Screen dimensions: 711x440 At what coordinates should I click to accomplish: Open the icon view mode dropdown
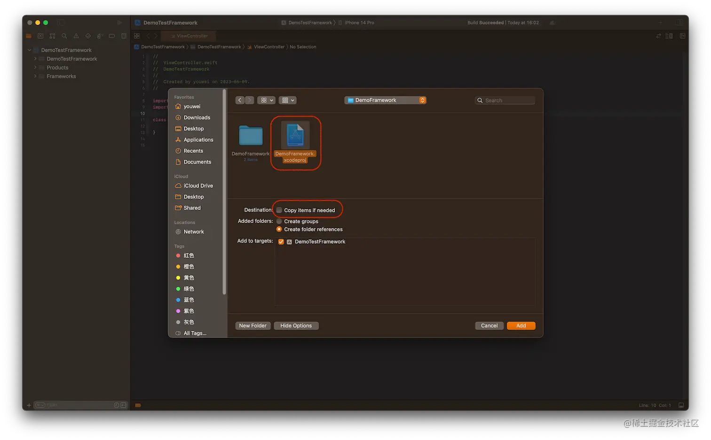point(267,100)
